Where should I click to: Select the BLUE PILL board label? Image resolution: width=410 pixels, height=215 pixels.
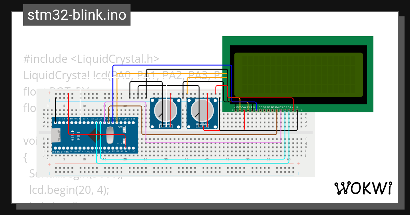pos(76,135)
